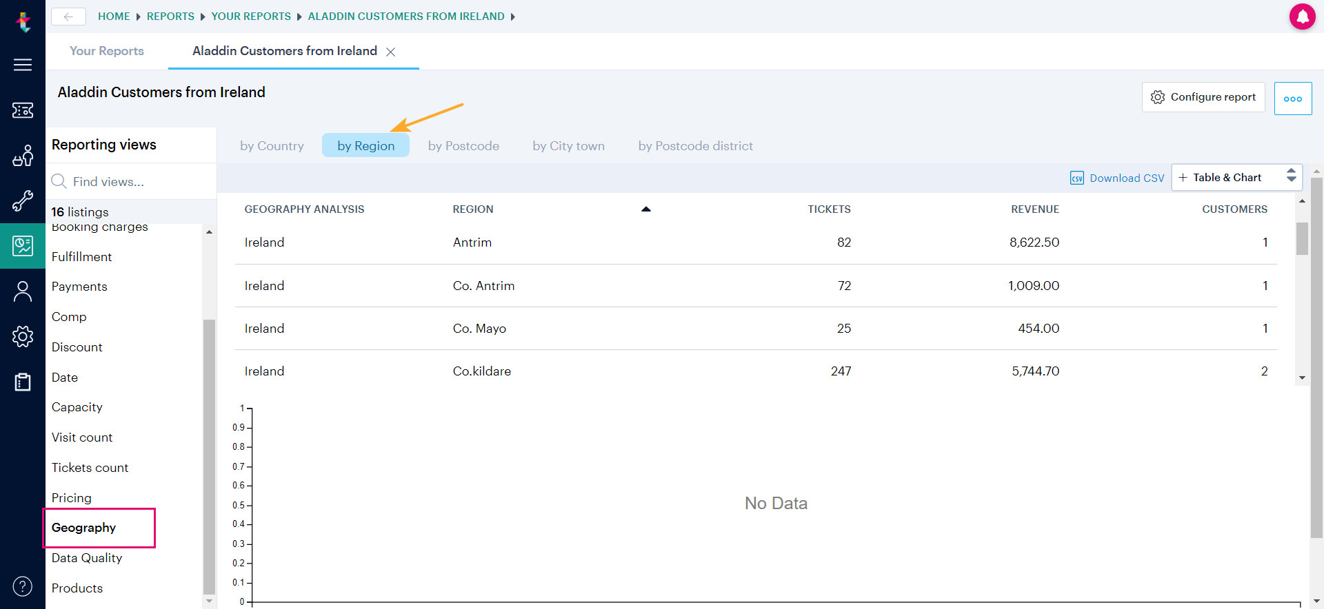Click the CSV file icon

pyautogui.click(x=1077, y=178)
